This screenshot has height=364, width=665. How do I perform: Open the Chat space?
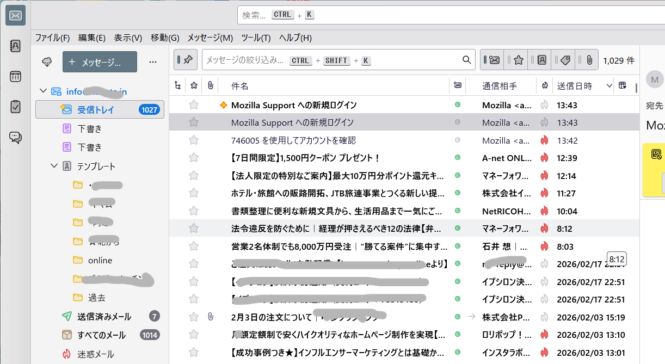pos(15,138)
